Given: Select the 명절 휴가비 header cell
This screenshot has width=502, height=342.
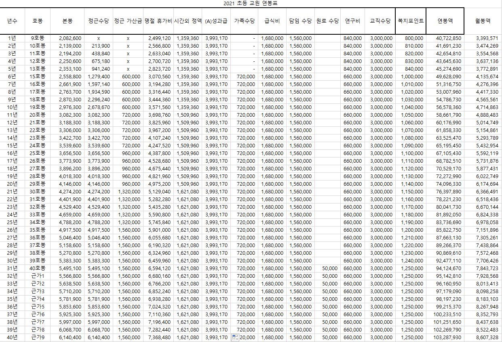Looking at the screenshot, I should pos(158,21).
